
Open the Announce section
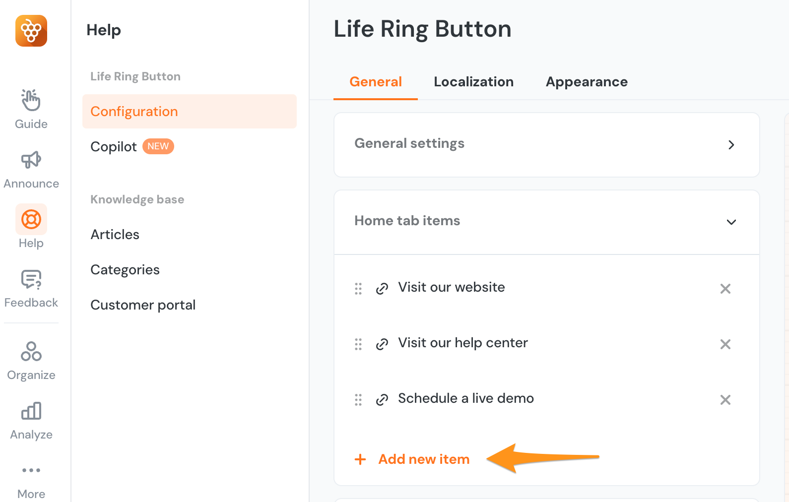pyautogui.click(x=31, y=168)
